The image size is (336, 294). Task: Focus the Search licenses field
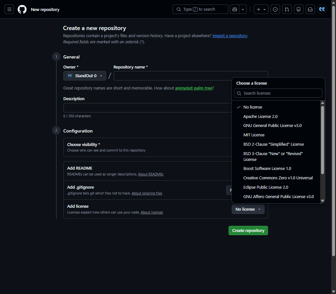[278, 93]
